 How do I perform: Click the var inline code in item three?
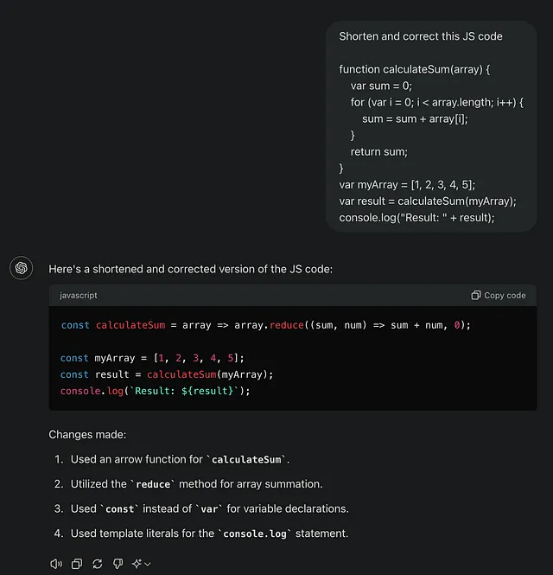pyautogui.click(x=209, y=509)
